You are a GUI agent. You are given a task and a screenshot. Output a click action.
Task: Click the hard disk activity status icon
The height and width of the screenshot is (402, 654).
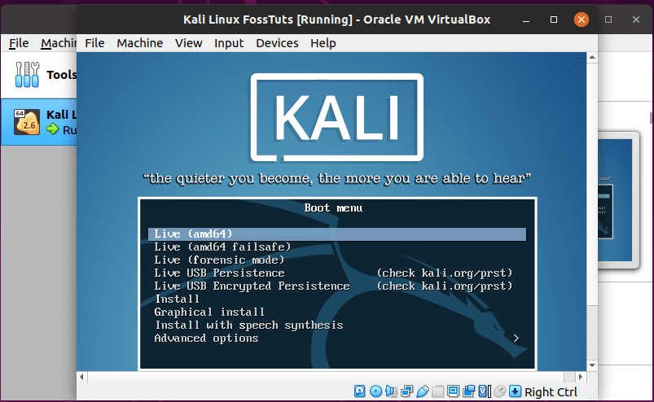tap(359, 391)
